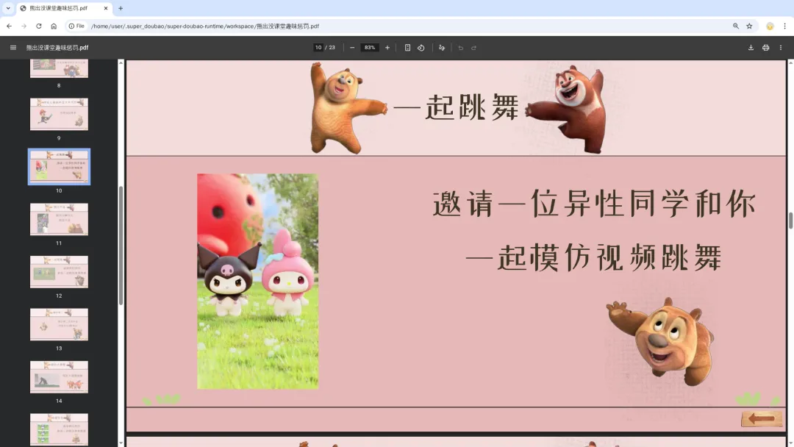Image resolution: width=794 pixels, height=447 pixels.
Task: Click the redo arrow in PDF toolbar
Action: [x=474, y=48]
